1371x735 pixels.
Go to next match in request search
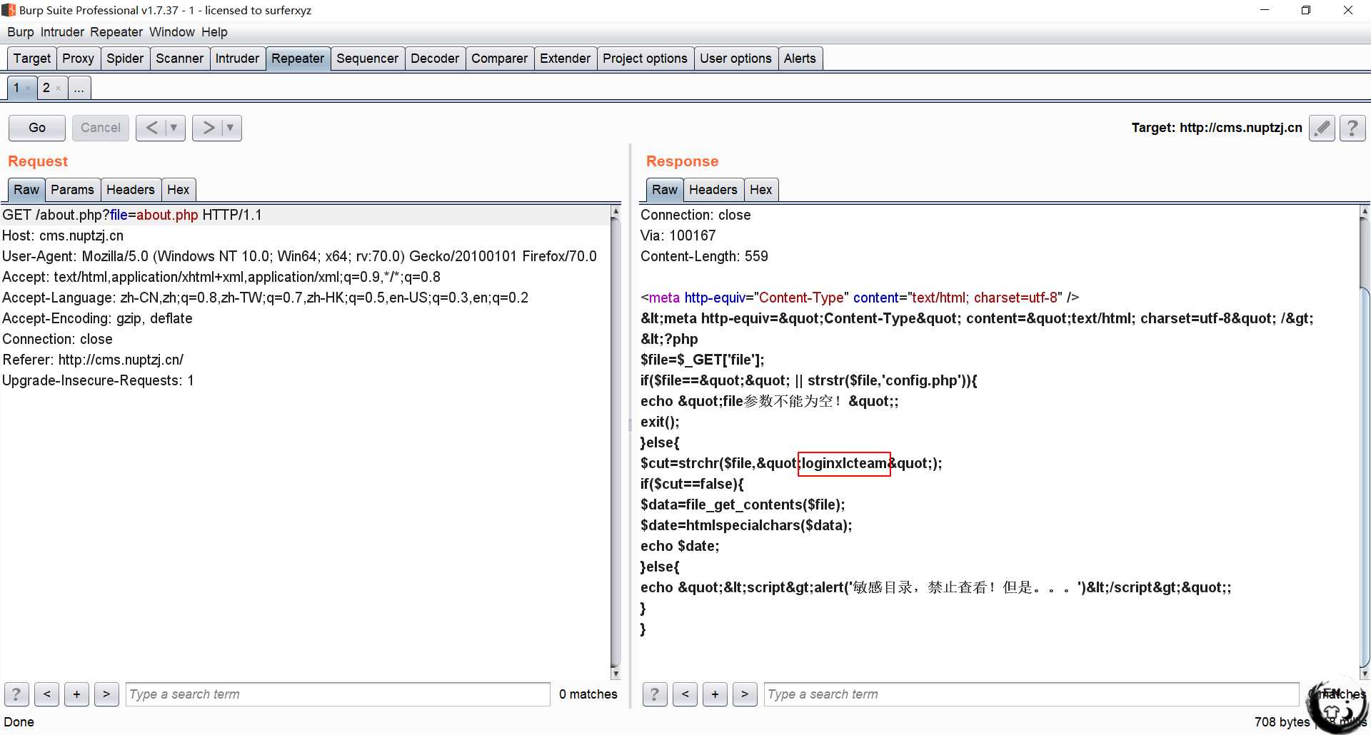106,694
